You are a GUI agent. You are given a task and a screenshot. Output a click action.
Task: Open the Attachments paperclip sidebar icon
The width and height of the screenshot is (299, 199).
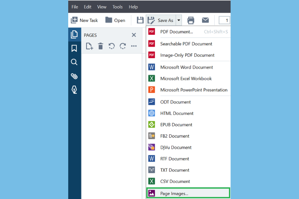click(74, 76)
